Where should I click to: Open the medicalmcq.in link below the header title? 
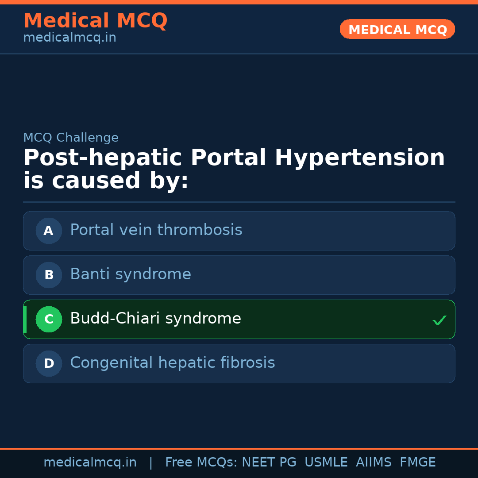tap(69, 38)
